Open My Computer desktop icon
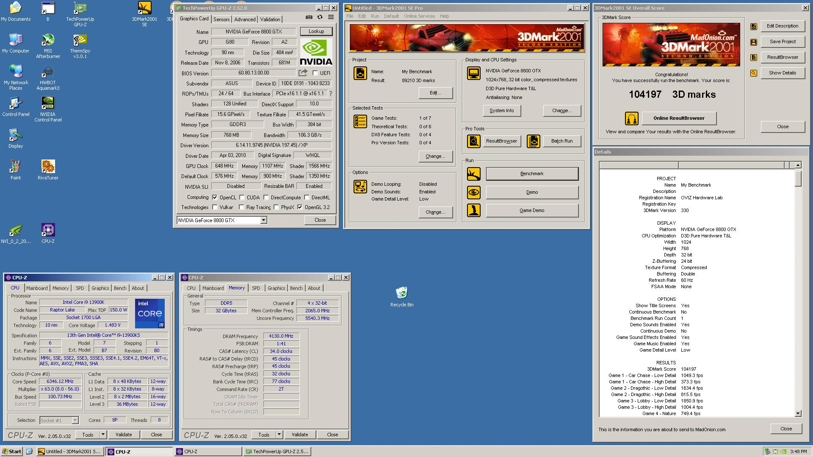813x457 pixels. (x=16, y=43)
